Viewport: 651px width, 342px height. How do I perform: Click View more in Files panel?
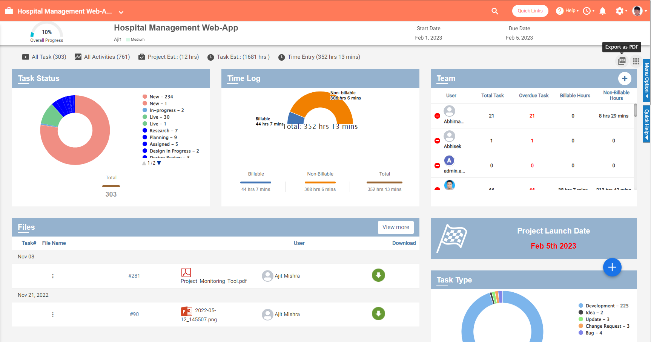(396, 227)
